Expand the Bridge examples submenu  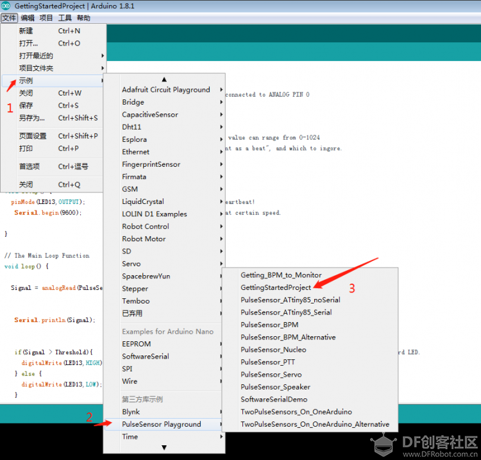[164, 102]
